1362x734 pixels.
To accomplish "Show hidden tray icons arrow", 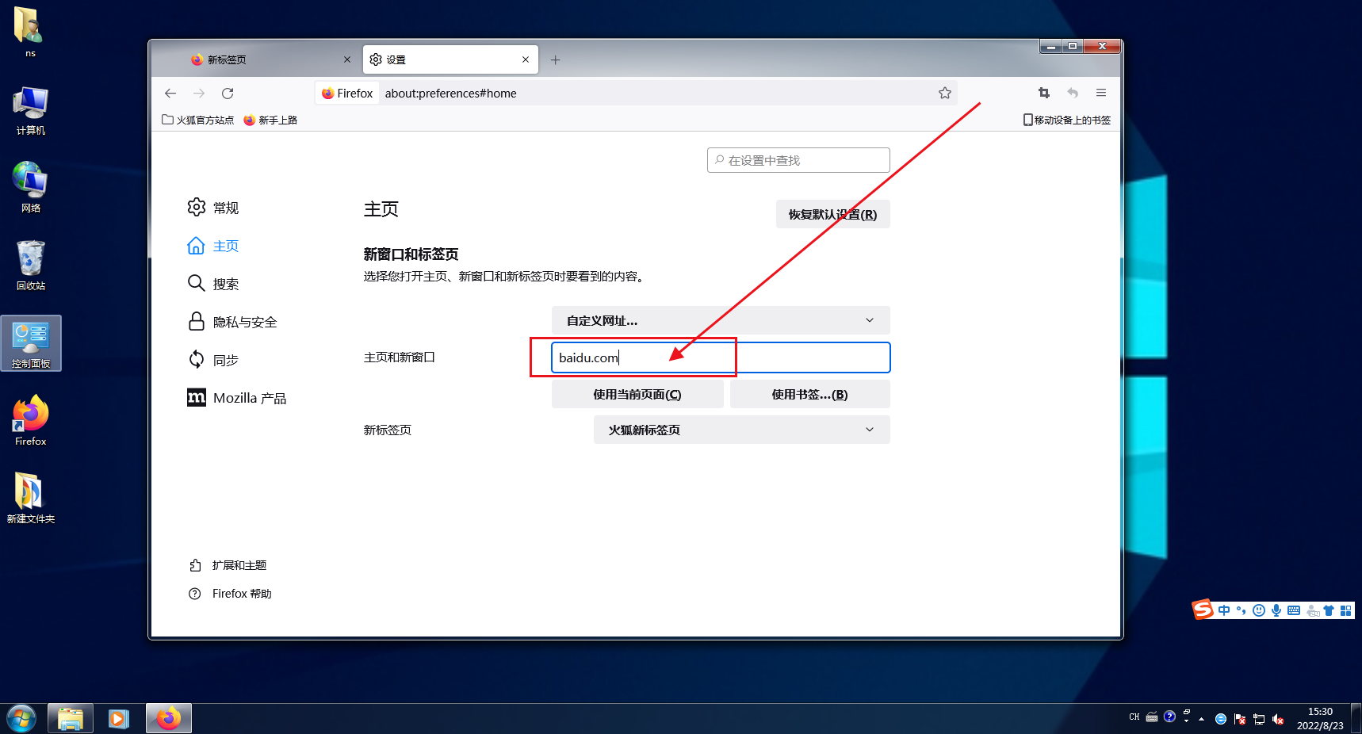I will [1202, 719].
